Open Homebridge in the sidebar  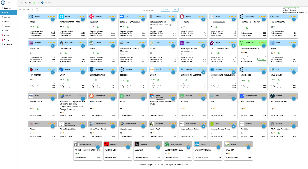coord(8,44)
